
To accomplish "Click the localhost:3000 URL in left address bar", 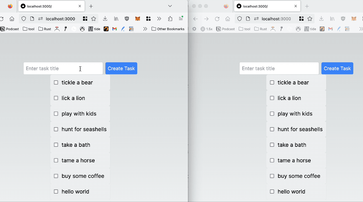I will pyautogui.click(x=60, y=19).
